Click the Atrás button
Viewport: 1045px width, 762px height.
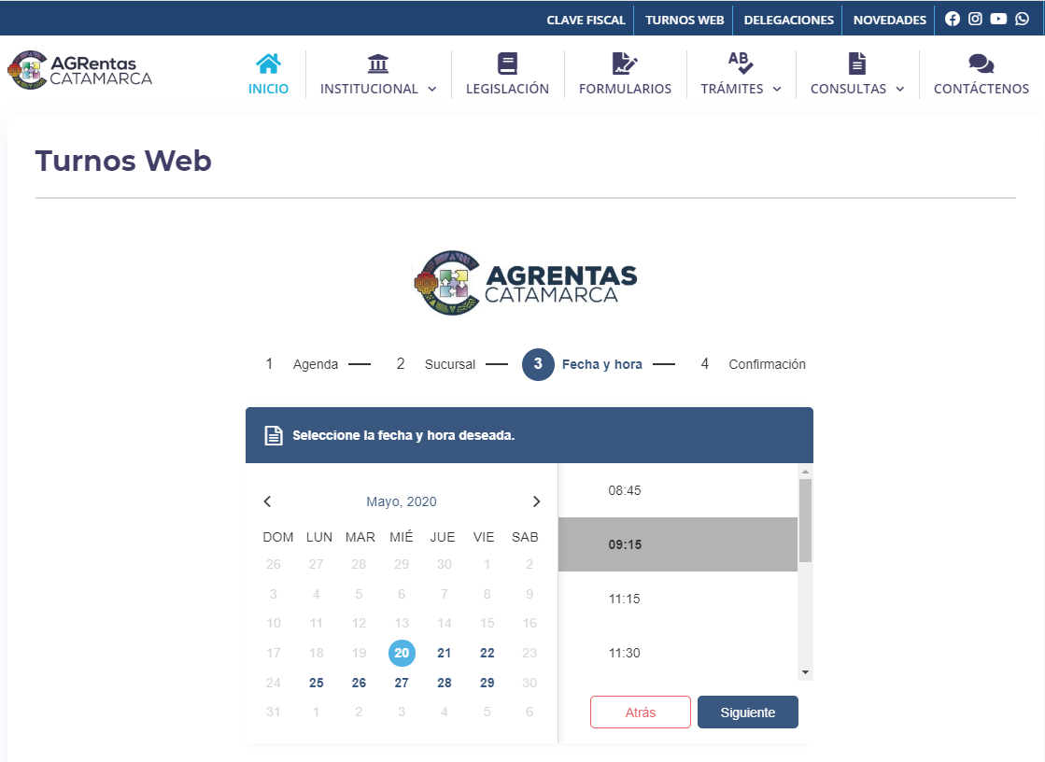[x=641, y=712]
